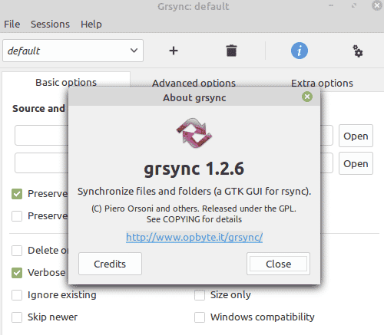The height and width of the screenshot is (335, 384).
Task: Click the destination path input field
Action: point(41,163)
